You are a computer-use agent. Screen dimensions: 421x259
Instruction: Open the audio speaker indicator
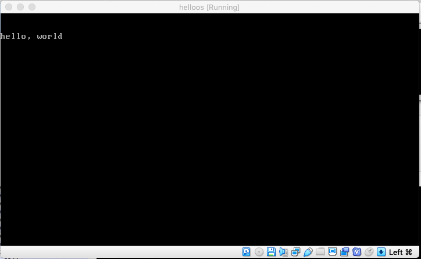click(283, 252)
